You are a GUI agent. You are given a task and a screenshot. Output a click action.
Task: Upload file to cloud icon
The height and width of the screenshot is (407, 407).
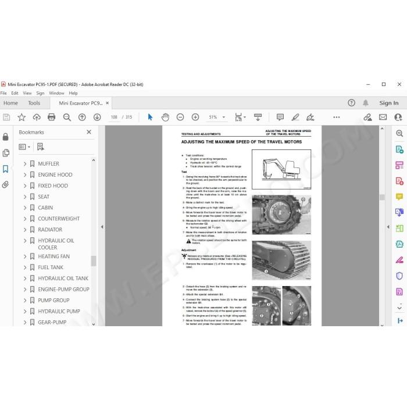37,117
